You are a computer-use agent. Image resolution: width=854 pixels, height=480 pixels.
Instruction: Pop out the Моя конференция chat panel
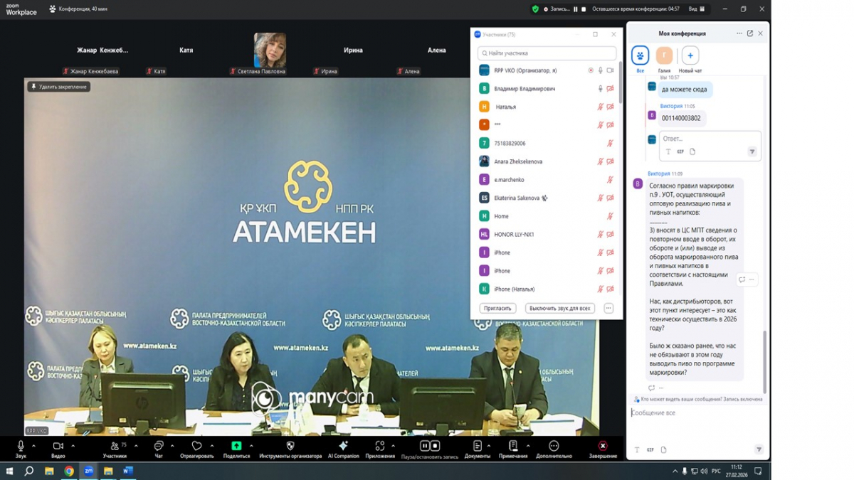(x=750, y=33)
